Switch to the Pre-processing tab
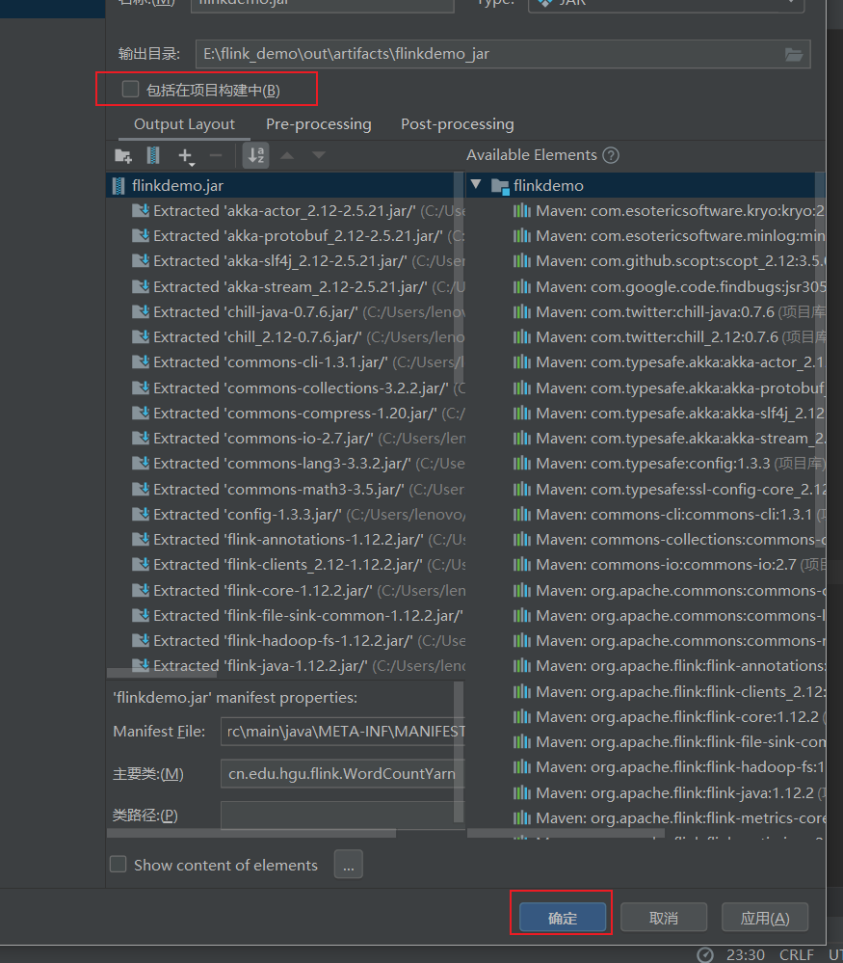The height and width of the screenshot is (963, 843). point(319,124)
